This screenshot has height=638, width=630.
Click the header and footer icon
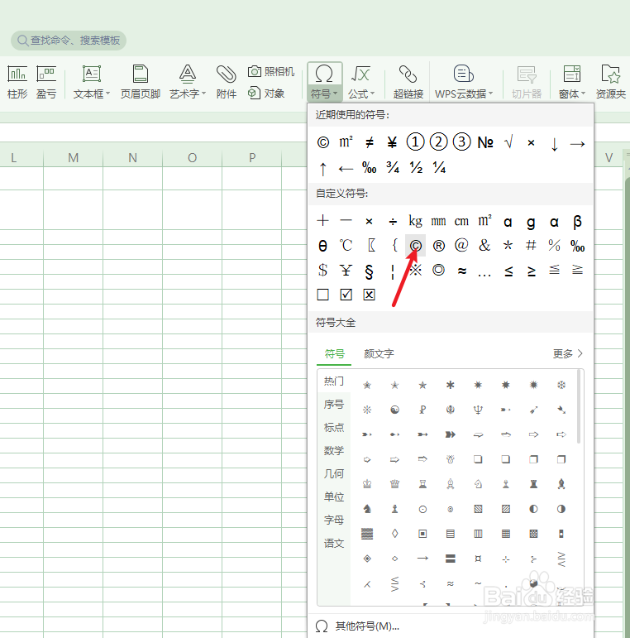(x=141, y=74)
